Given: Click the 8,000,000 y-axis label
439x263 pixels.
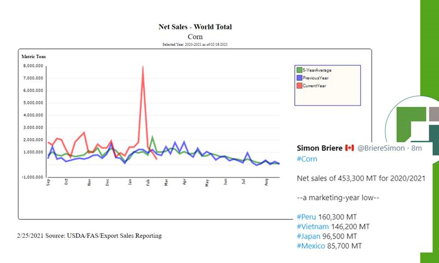Looking at the screenshot, I should coord(34,65).
